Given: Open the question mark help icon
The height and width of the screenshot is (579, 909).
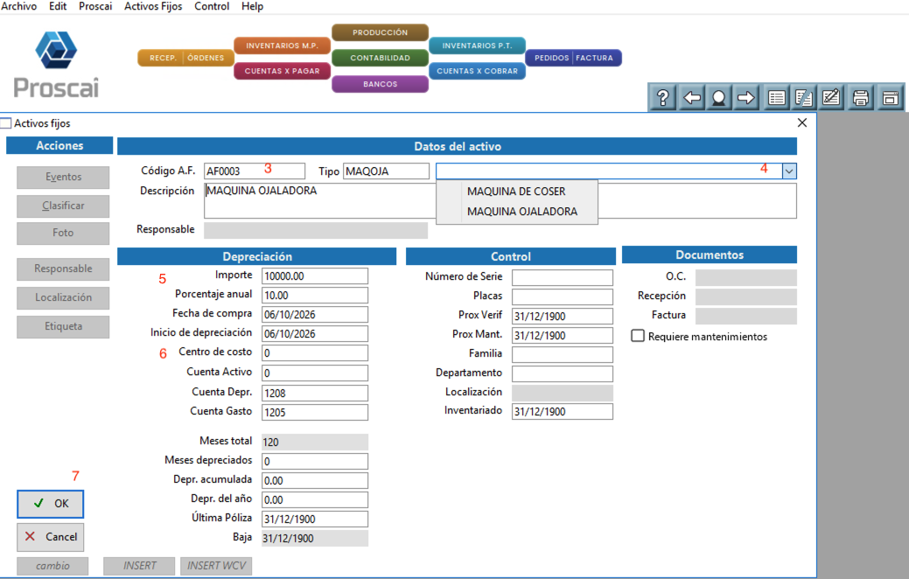Looking at the screenshot, I should tap(663, 97).
